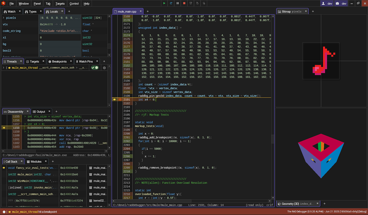Click the source view vertical scrollbar thumb

pyautogui.click(x=273, y=138)
